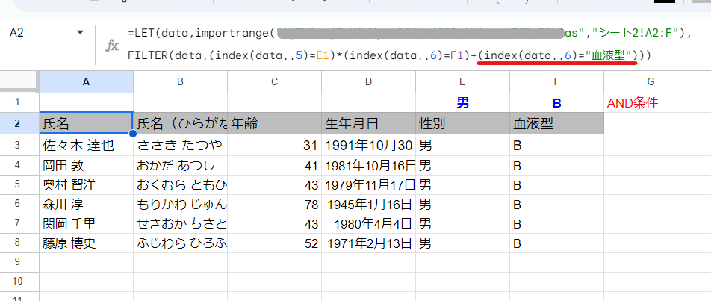The image size is (711, 301).
Task: Select column G header
Action: coord(651,82)
